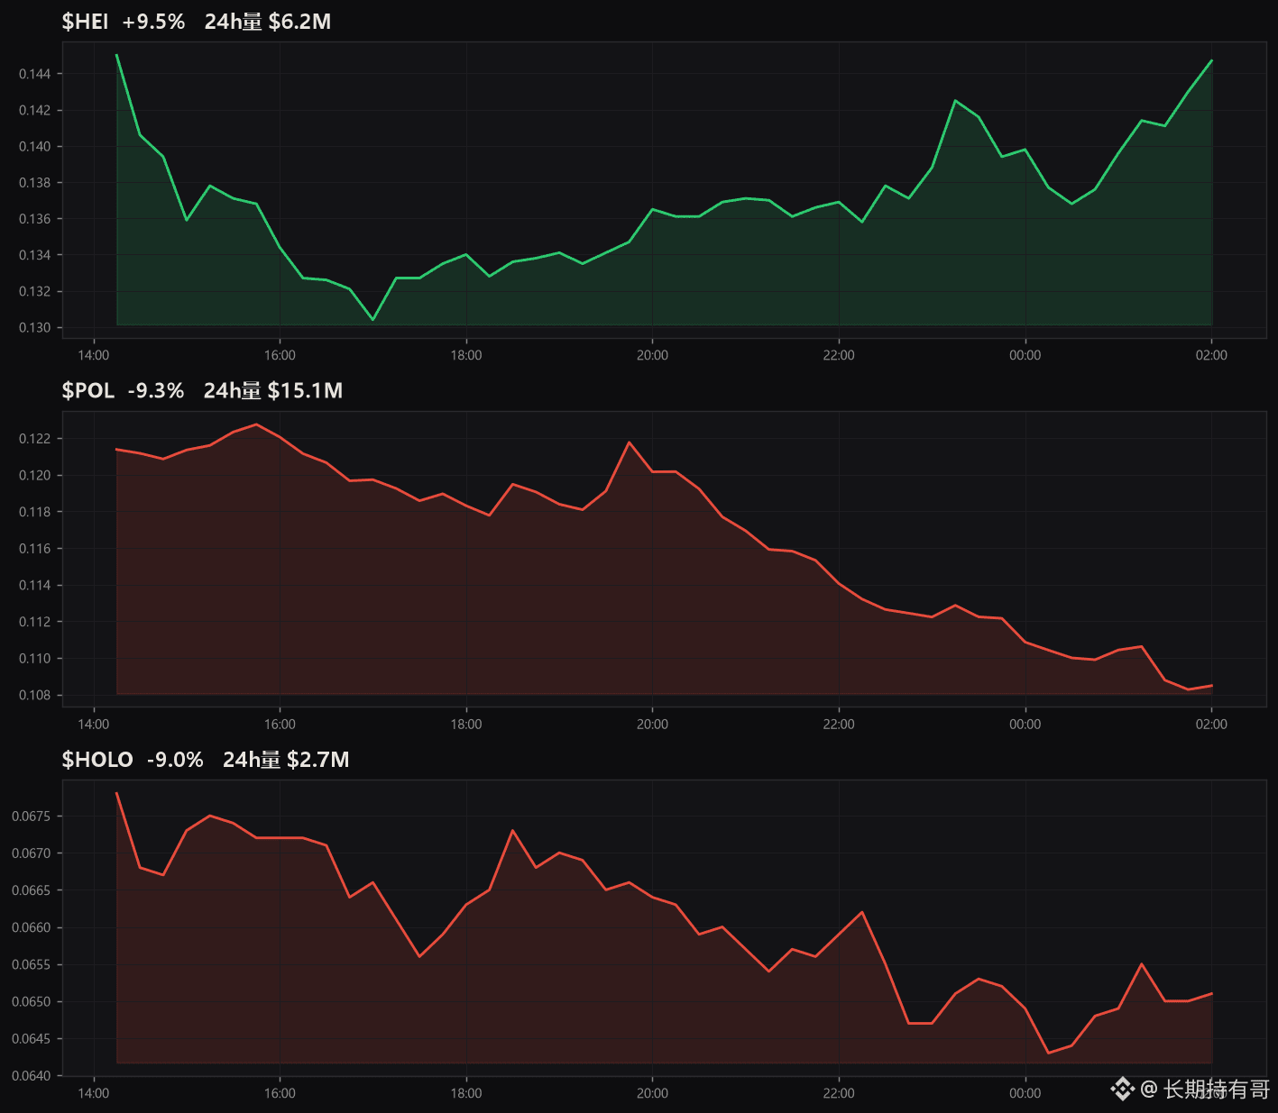Select the 16:00 time label under $HOLO chart

pos(280,1093)
